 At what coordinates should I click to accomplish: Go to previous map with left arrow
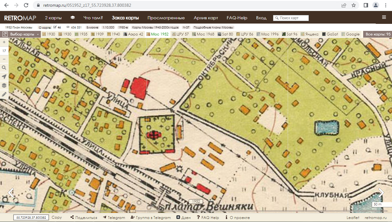click(x=11, y=193)
